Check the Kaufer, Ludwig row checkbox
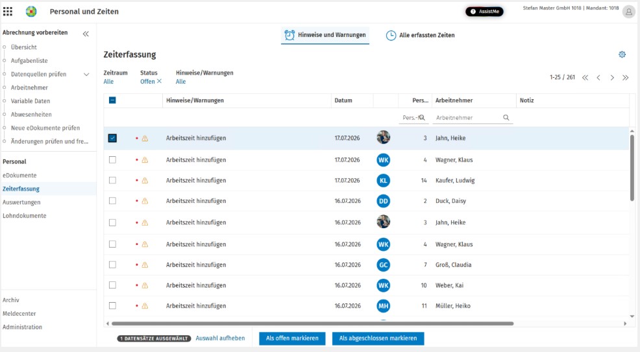 click(x=112, y=180)
